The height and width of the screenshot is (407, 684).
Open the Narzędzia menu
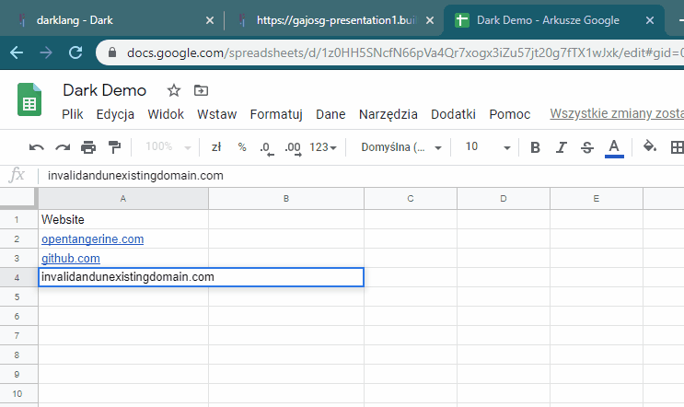pyautogui.click(x=388, y=114)
